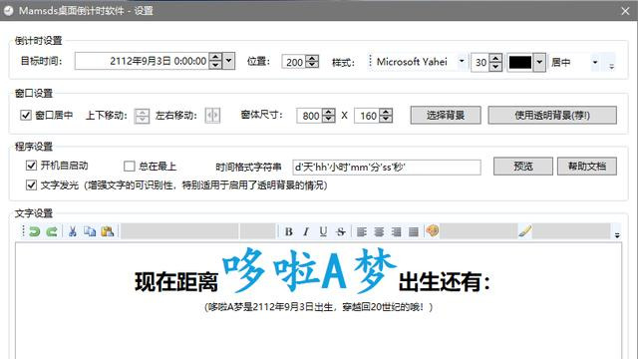Toggle italic formatting

(306, 231)
